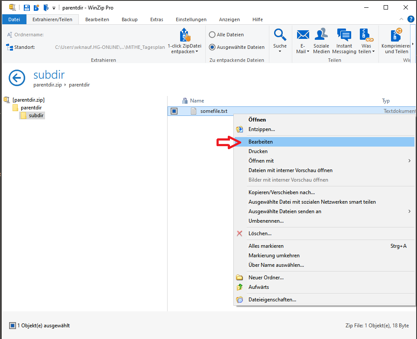This screenshot has width=417, height=339.
Task: Click the WinZip app icon in title bar
Action: click(x=12, y=7)
